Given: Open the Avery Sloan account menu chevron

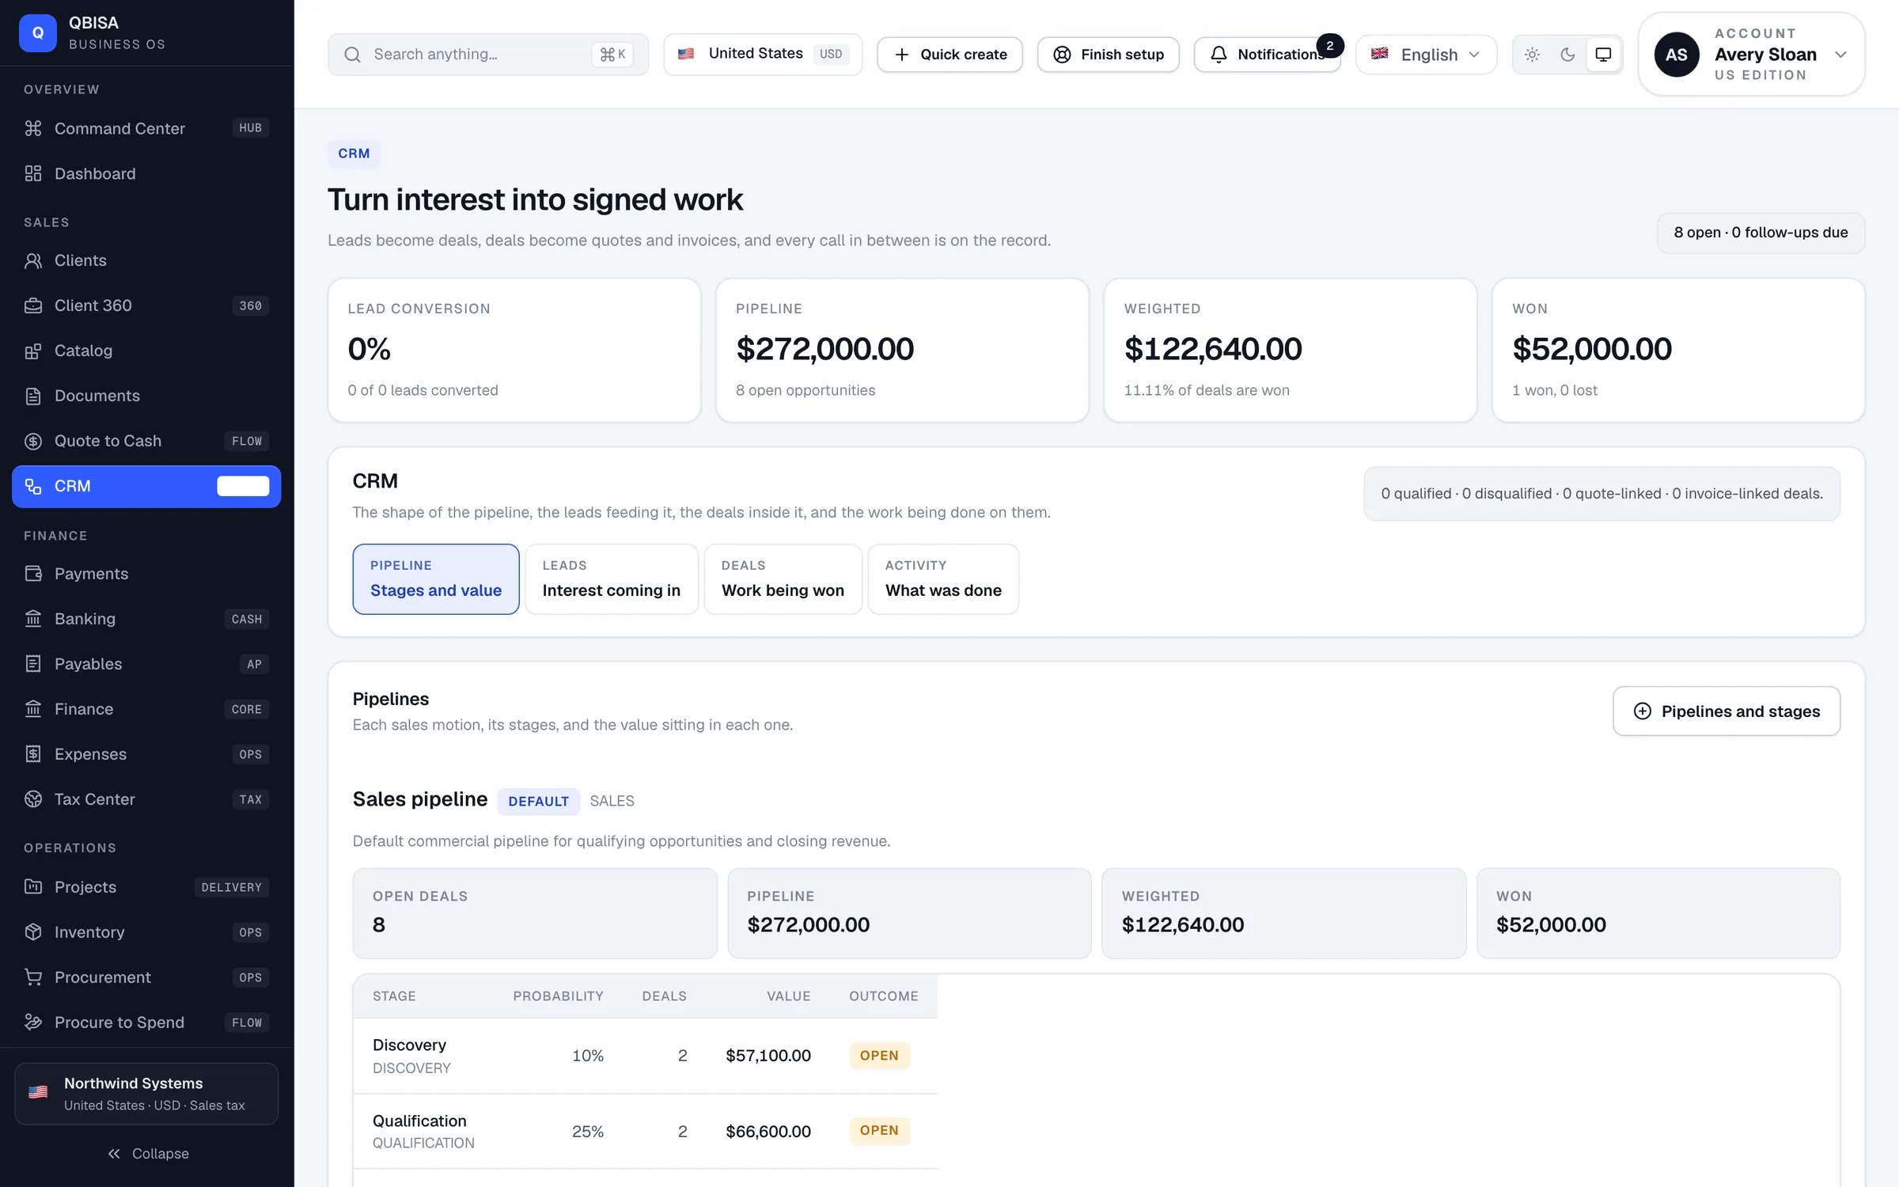Looking at the screenshot, I should point(1840,55).
